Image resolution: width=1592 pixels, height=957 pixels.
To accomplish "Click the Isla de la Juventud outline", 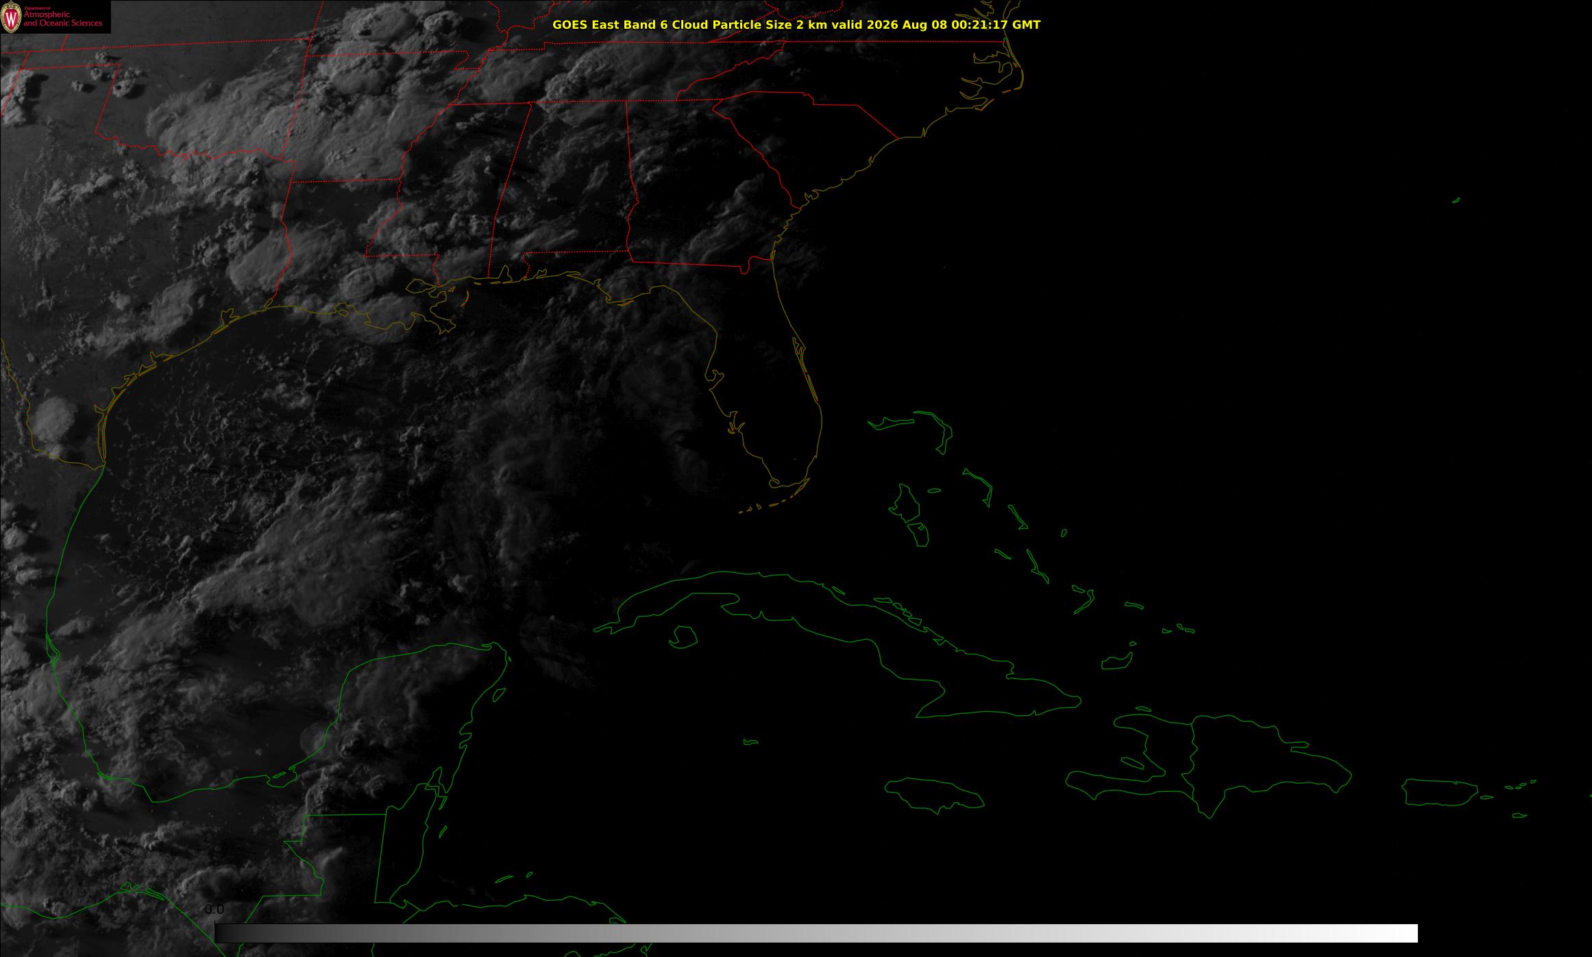I will point(683,637).
